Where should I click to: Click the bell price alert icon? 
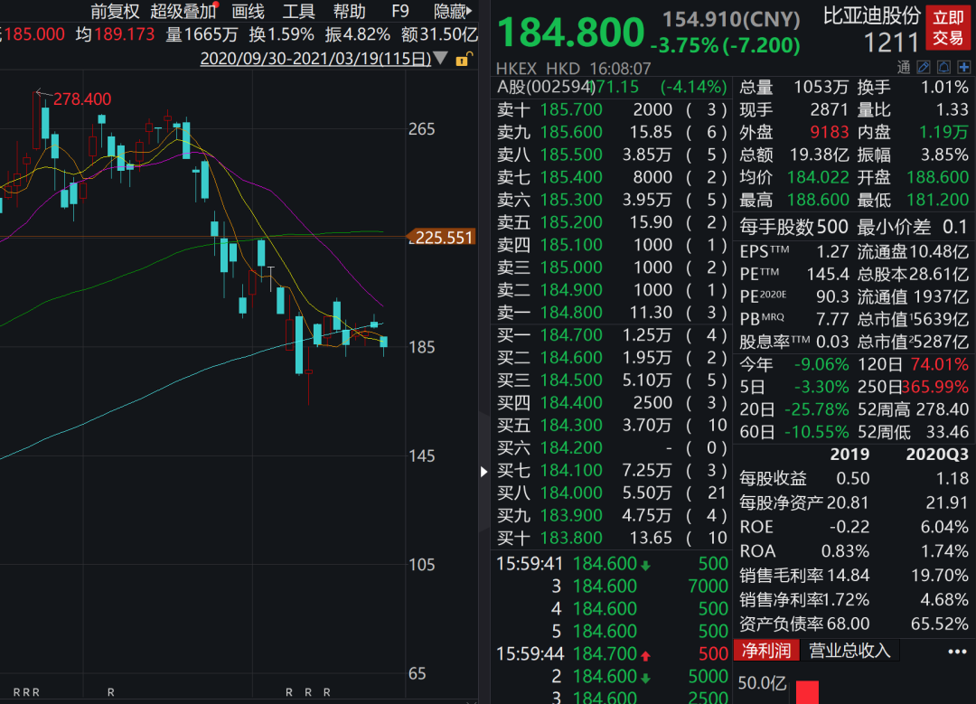click(x=943, y=67)
